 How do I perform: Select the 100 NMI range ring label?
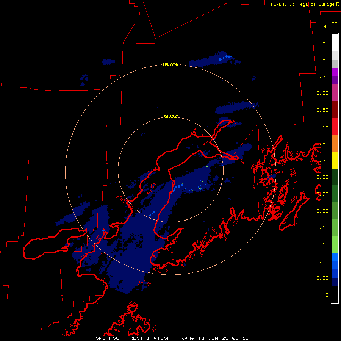point(170,64)
